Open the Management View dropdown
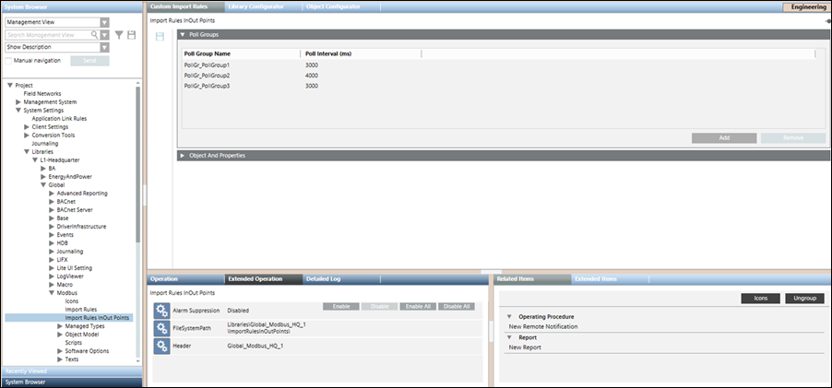 click(x=103, y=22)
